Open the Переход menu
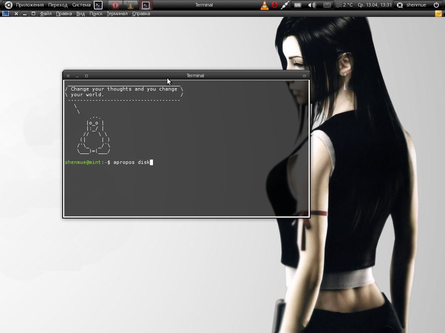Viewport: 445px width, 333px height. 58,5
